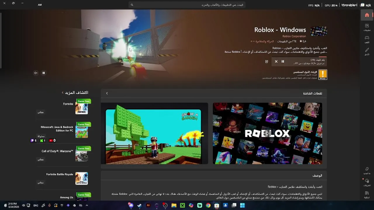Click the Twitch counter overlay icon

pos(32,141)
